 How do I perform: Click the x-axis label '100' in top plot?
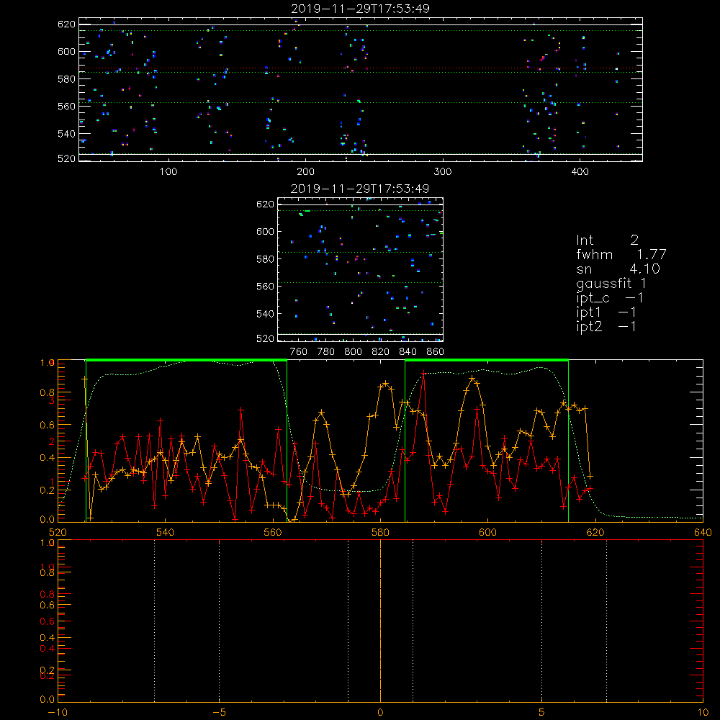(x=168, y=172)
